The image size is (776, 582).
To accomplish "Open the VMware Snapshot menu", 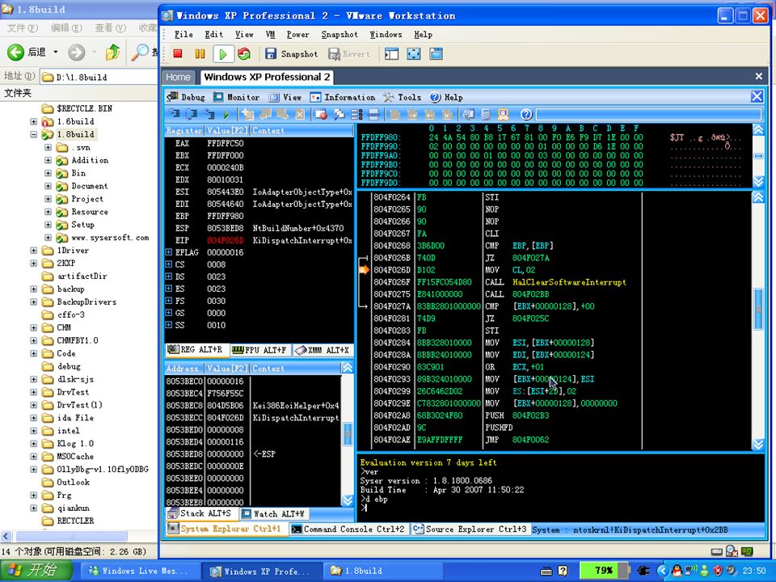I will [x=339, y=34].
